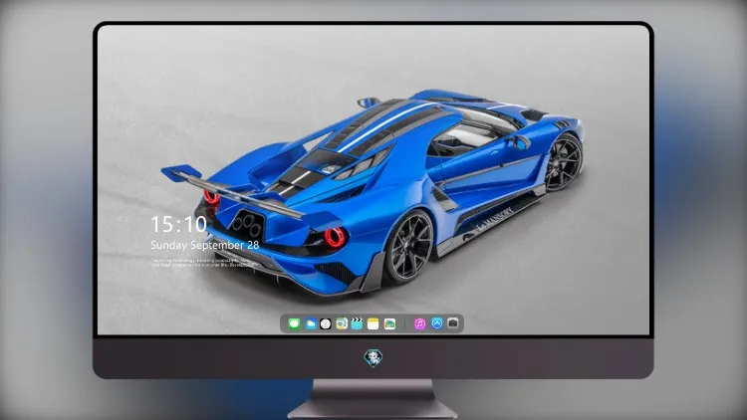Open the green Messages app in the dock
The height and width of the screenshot is (420, 747).
[x=294, y=323]
